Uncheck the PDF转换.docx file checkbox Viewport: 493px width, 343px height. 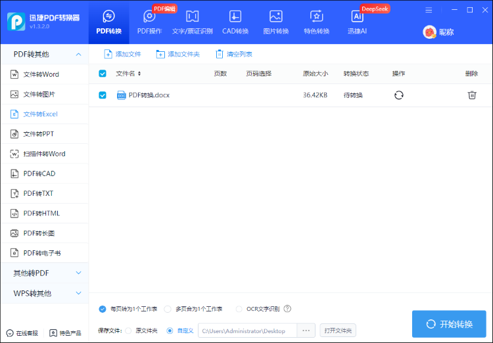pos(103,95)
